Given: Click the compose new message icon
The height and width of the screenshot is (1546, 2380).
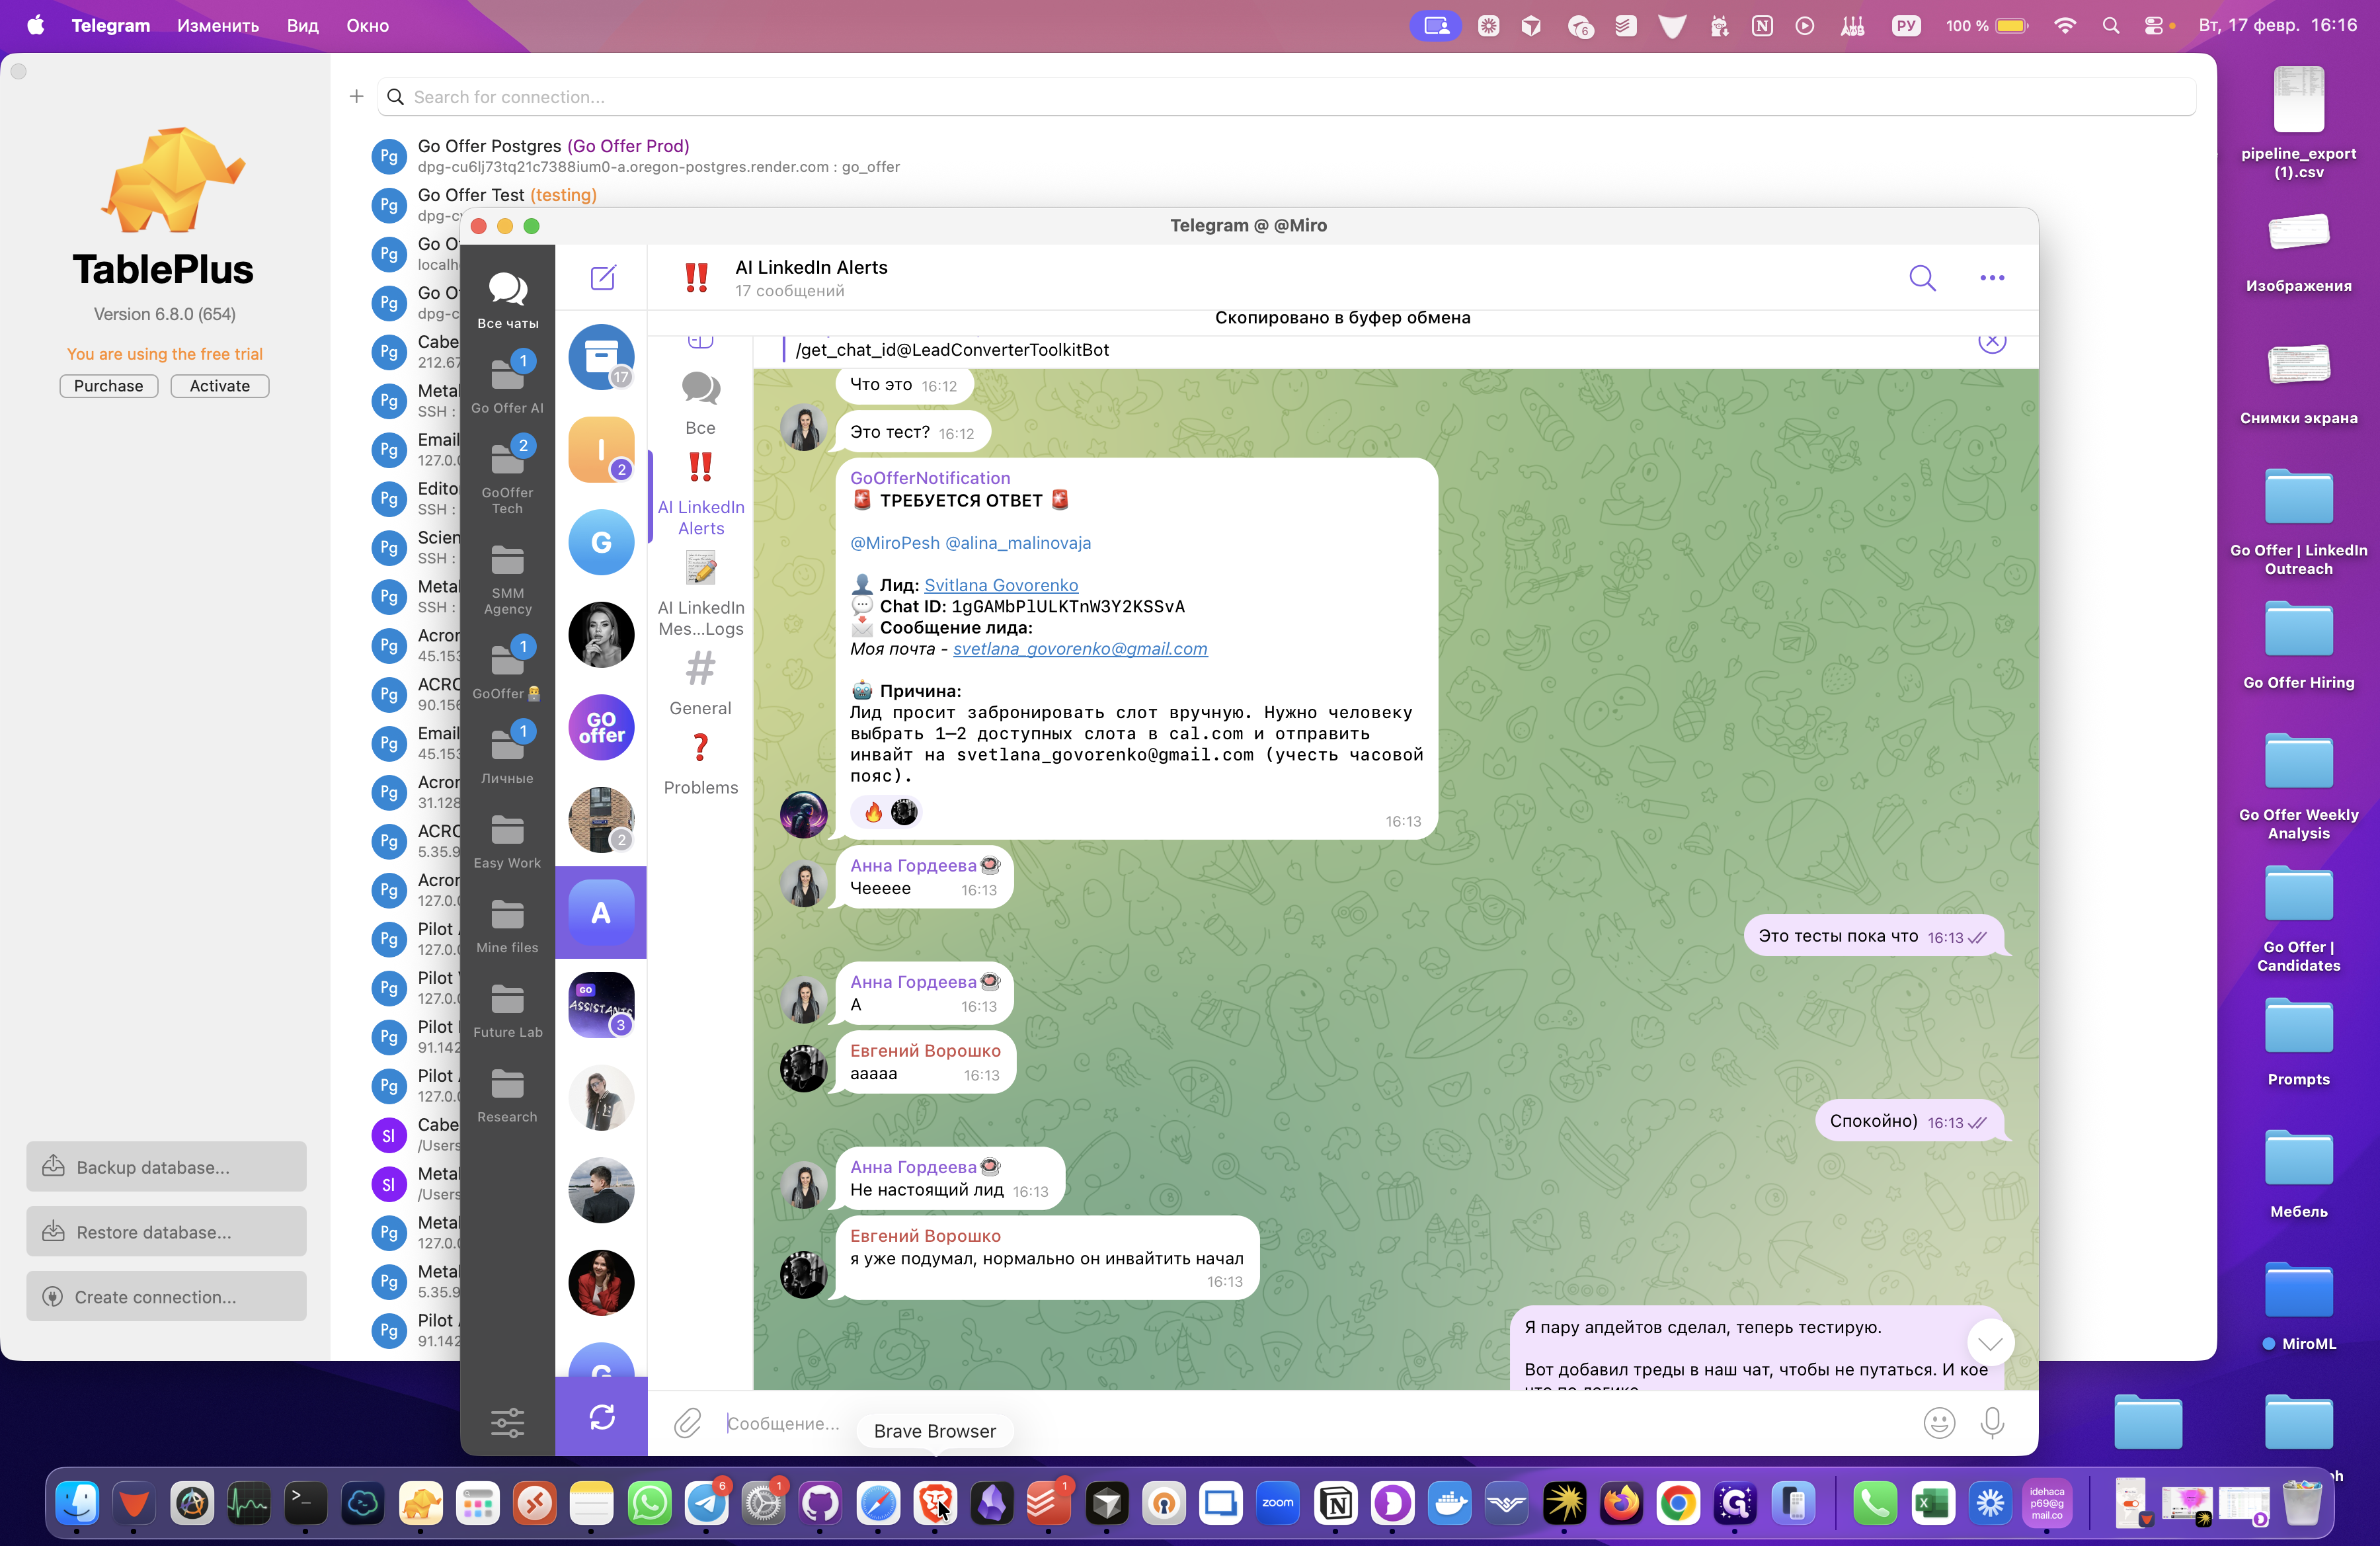Looking at the screenshot, I should (x=602, y=277).
